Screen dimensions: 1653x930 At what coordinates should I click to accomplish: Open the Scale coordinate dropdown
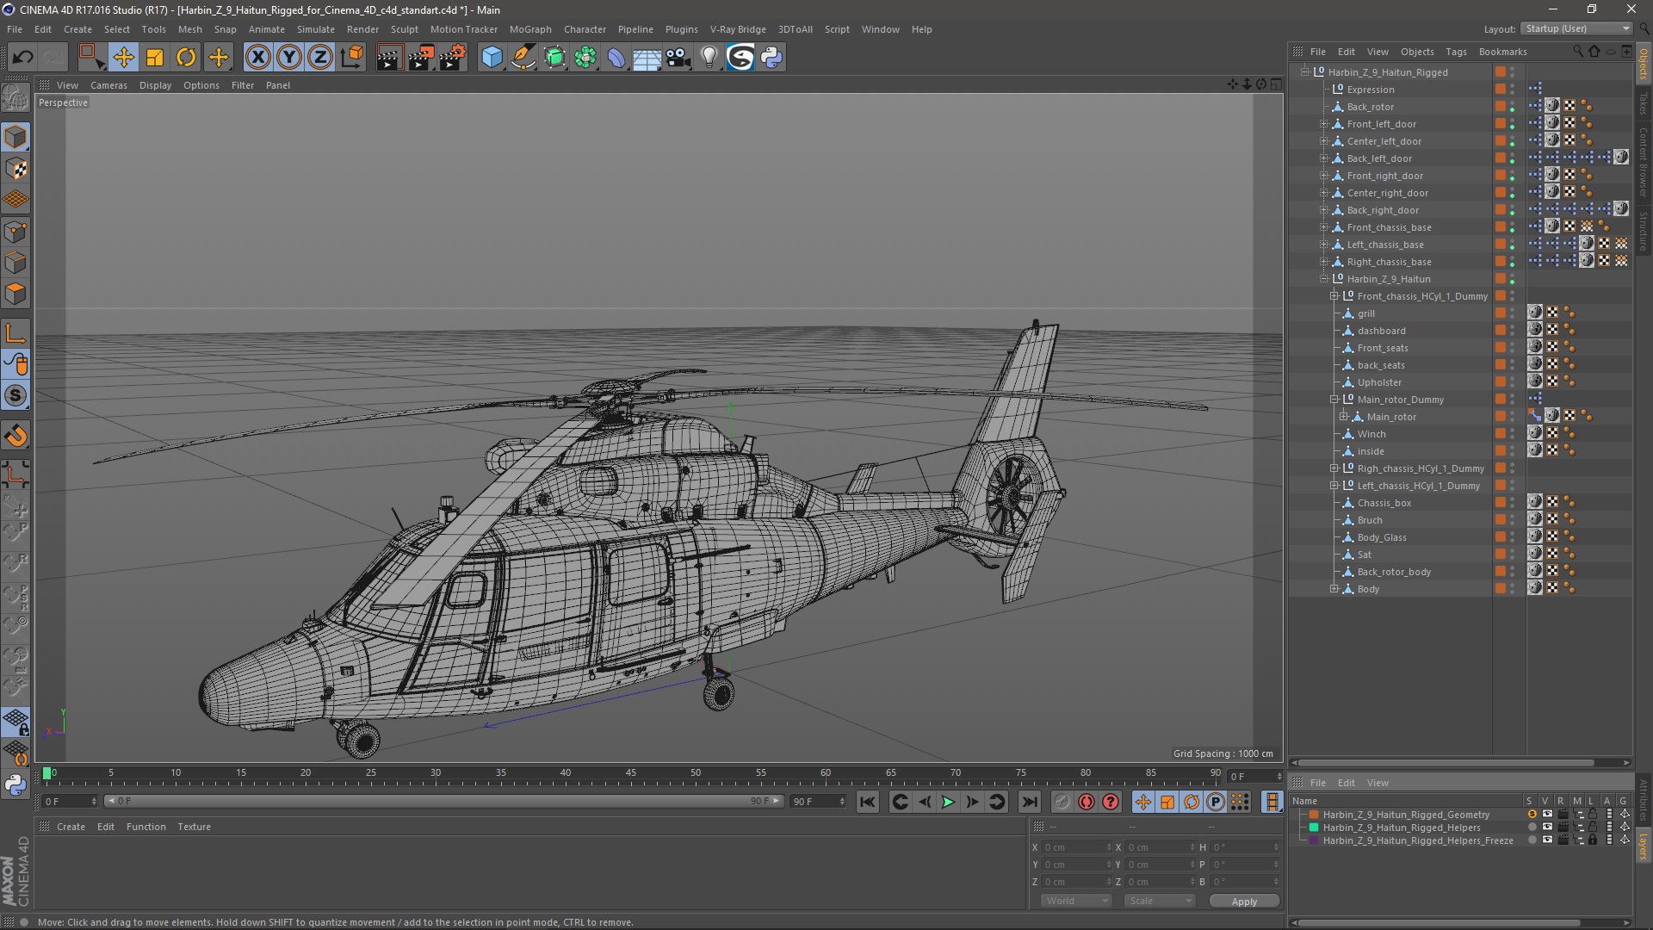(1160, 901)
